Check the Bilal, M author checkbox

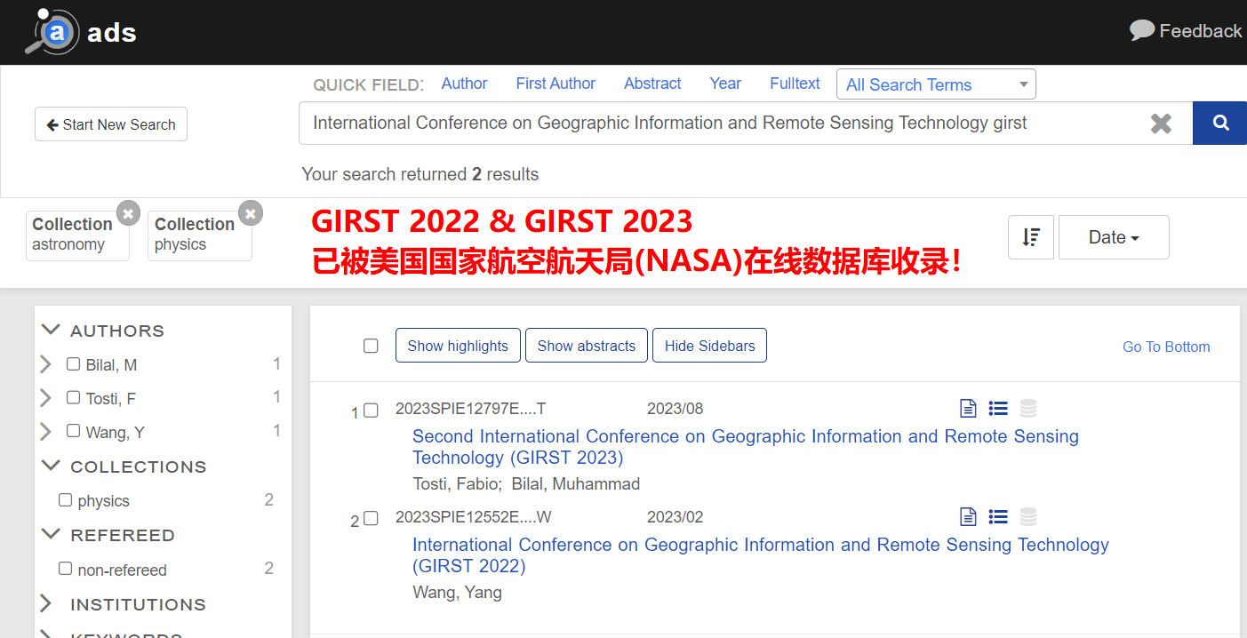tap(73, 363)
